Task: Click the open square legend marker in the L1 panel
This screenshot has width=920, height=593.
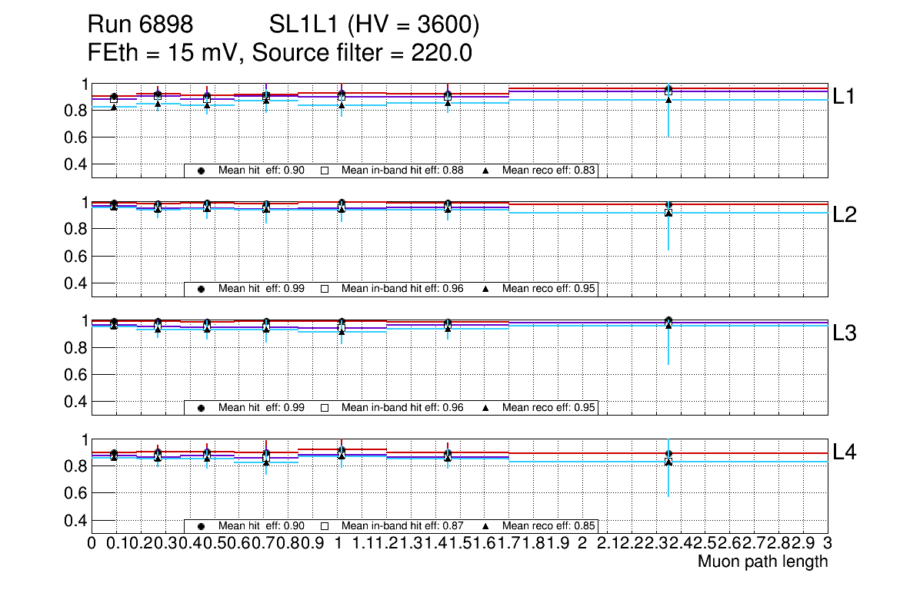Action: [325, 171]
